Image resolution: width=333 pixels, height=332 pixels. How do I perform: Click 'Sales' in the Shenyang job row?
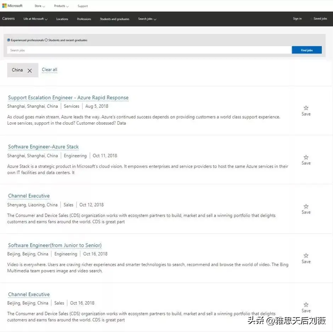click(68, 205)
